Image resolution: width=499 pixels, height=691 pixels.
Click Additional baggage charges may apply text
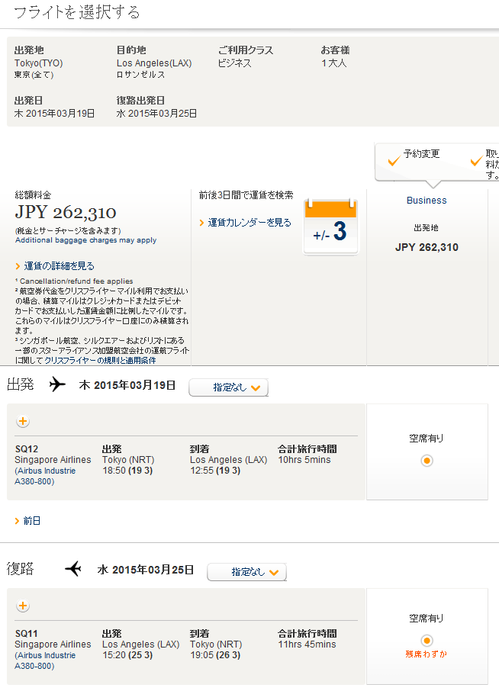(x=86, y=240)
